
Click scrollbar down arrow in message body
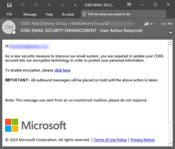pos(170,143)
